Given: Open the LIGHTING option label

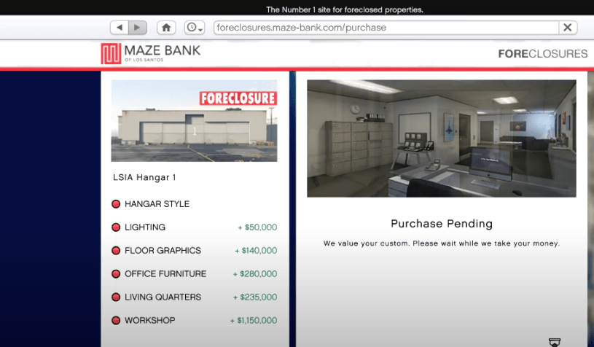Looking at the screenshot, I should (x=145, y=227).
